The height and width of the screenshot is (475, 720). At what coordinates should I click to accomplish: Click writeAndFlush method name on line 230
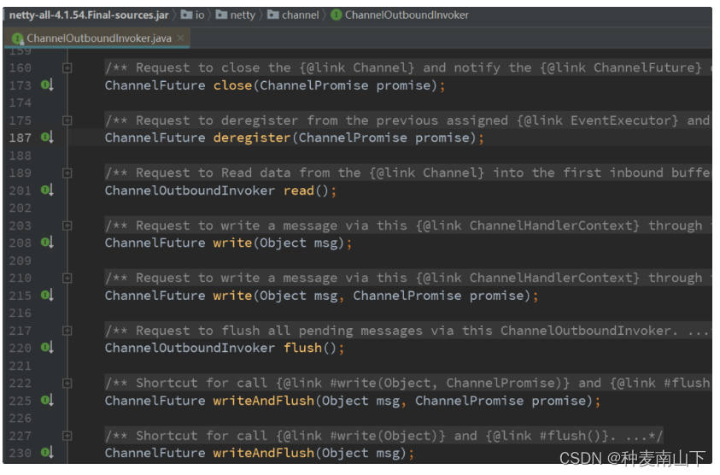pos(264,453)
